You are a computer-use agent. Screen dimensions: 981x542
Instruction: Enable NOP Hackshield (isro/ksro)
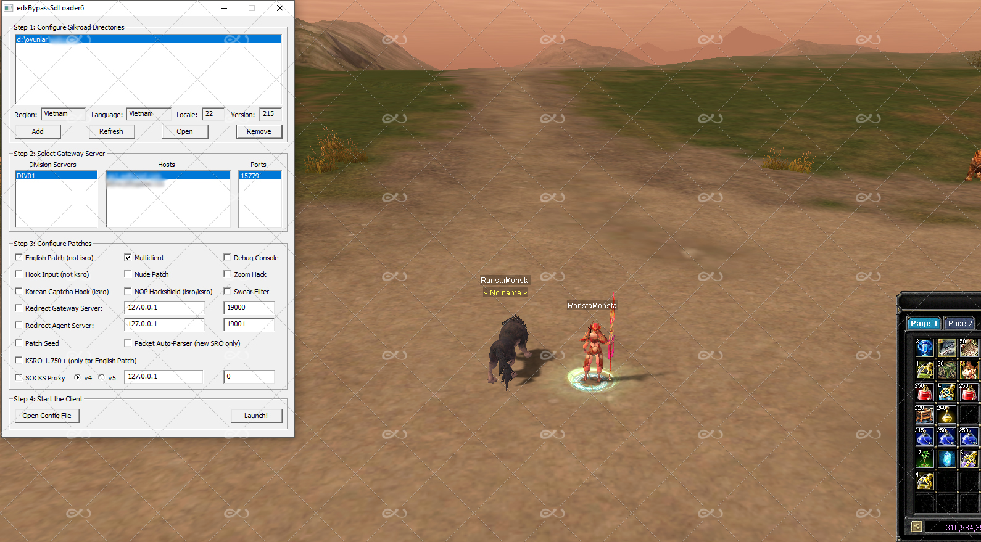coord(128,291)
